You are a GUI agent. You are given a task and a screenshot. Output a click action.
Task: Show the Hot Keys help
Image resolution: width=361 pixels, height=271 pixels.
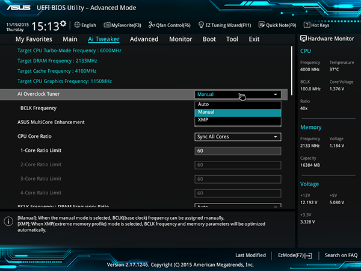(x=316, y=25)
